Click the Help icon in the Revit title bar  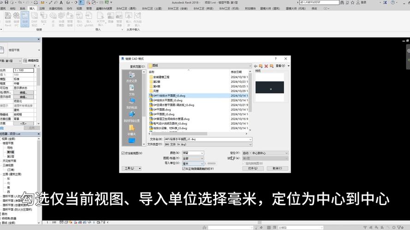[393, 2]
